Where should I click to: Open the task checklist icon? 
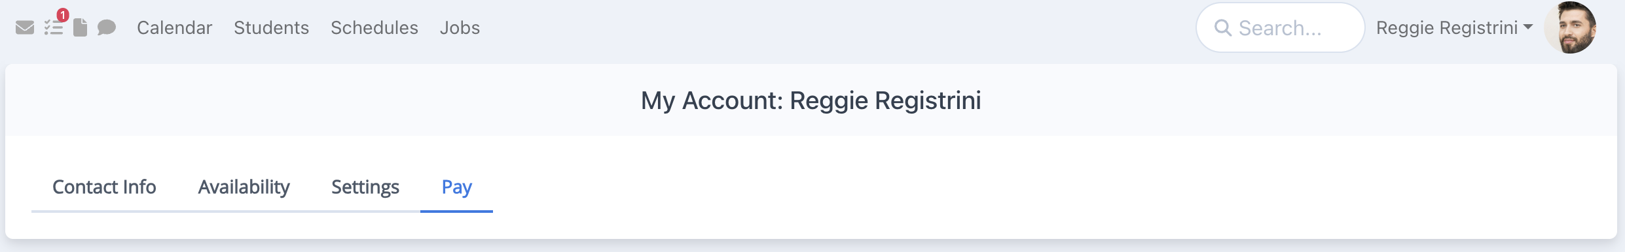click(x=54, y=28)
